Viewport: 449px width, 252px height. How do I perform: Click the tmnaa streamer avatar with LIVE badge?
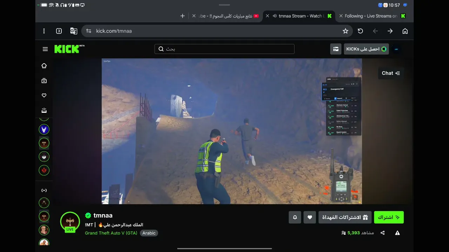[x=70, y=222]
